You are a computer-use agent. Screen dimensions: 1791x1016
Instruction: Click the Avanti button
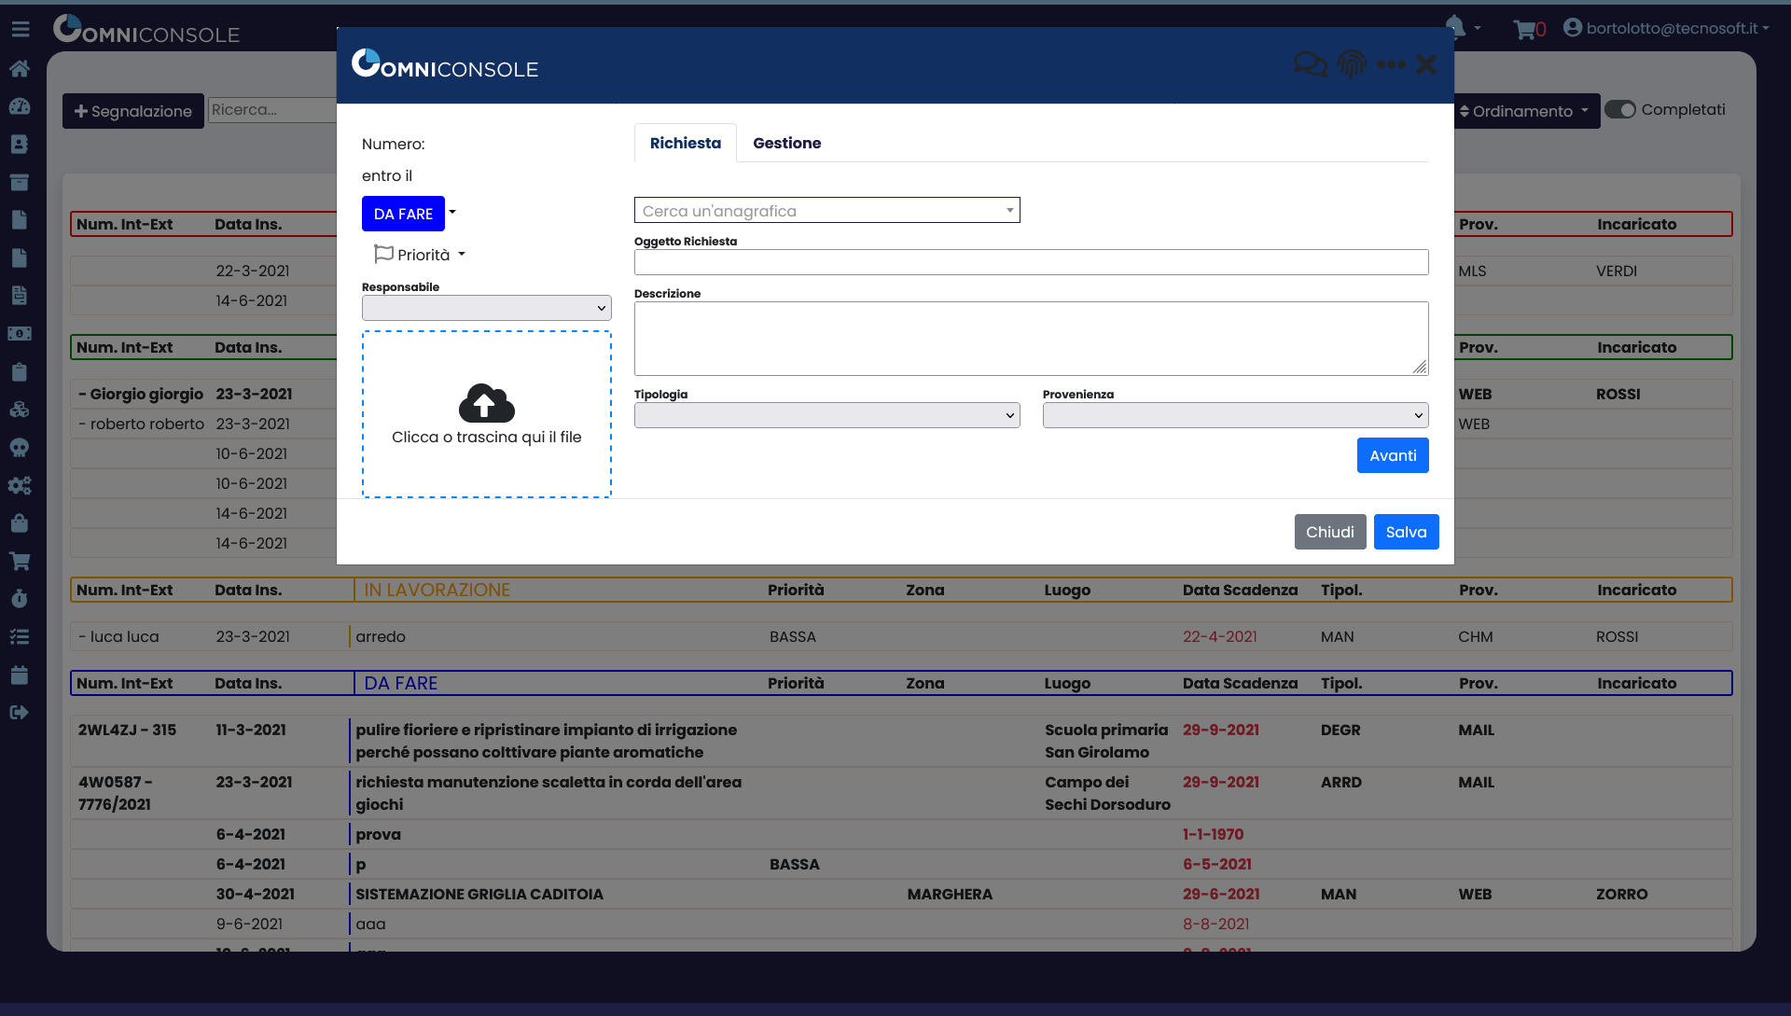tap(1392, 455)
